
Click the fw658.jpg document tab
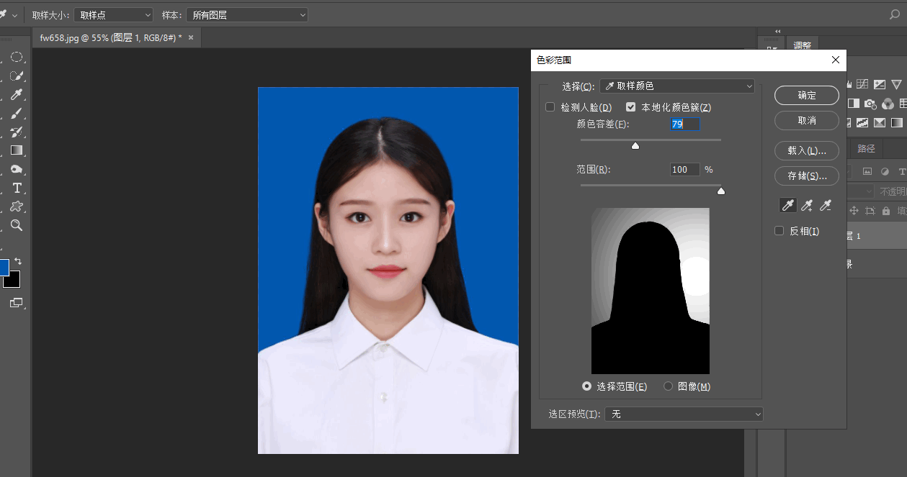[x=108, y=37]
